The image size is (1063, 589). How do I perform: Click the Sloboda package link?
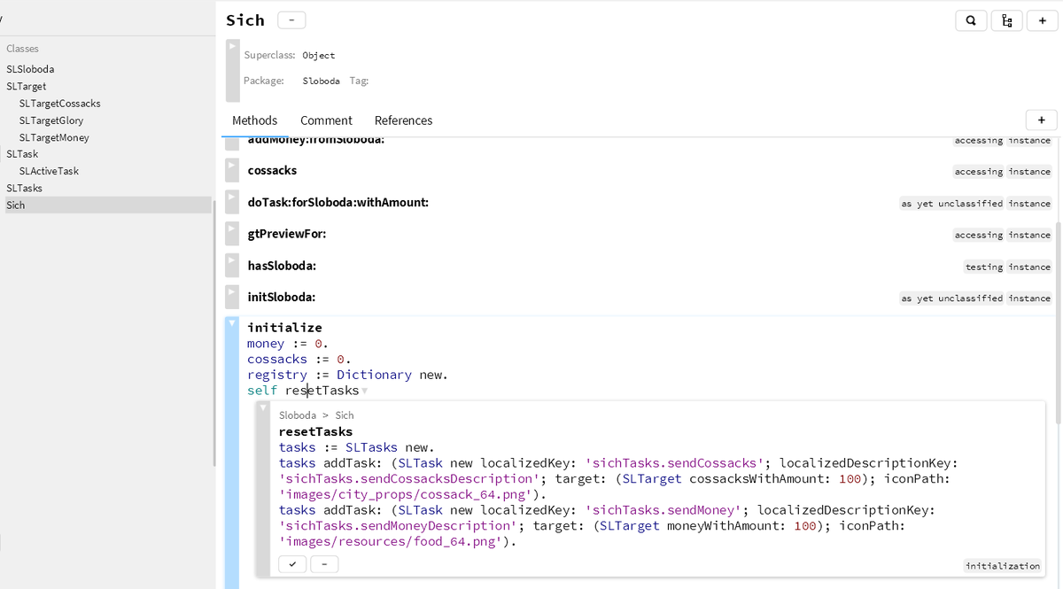[x=321, y=81]
